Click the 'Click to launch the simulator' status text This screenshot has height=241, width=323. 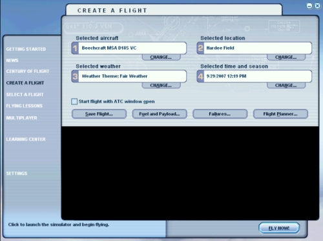point(59,225)
